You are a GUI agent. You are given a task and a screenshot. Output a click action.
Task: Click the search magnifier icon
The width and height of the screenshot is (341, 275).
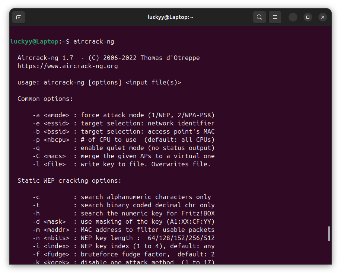tap(259, 17)
